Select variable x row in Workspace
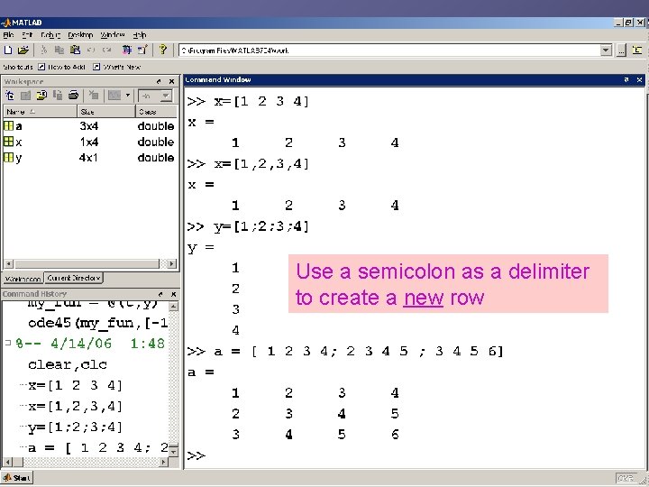The width and height of the screenshot is (649, 487). point(90,142)
